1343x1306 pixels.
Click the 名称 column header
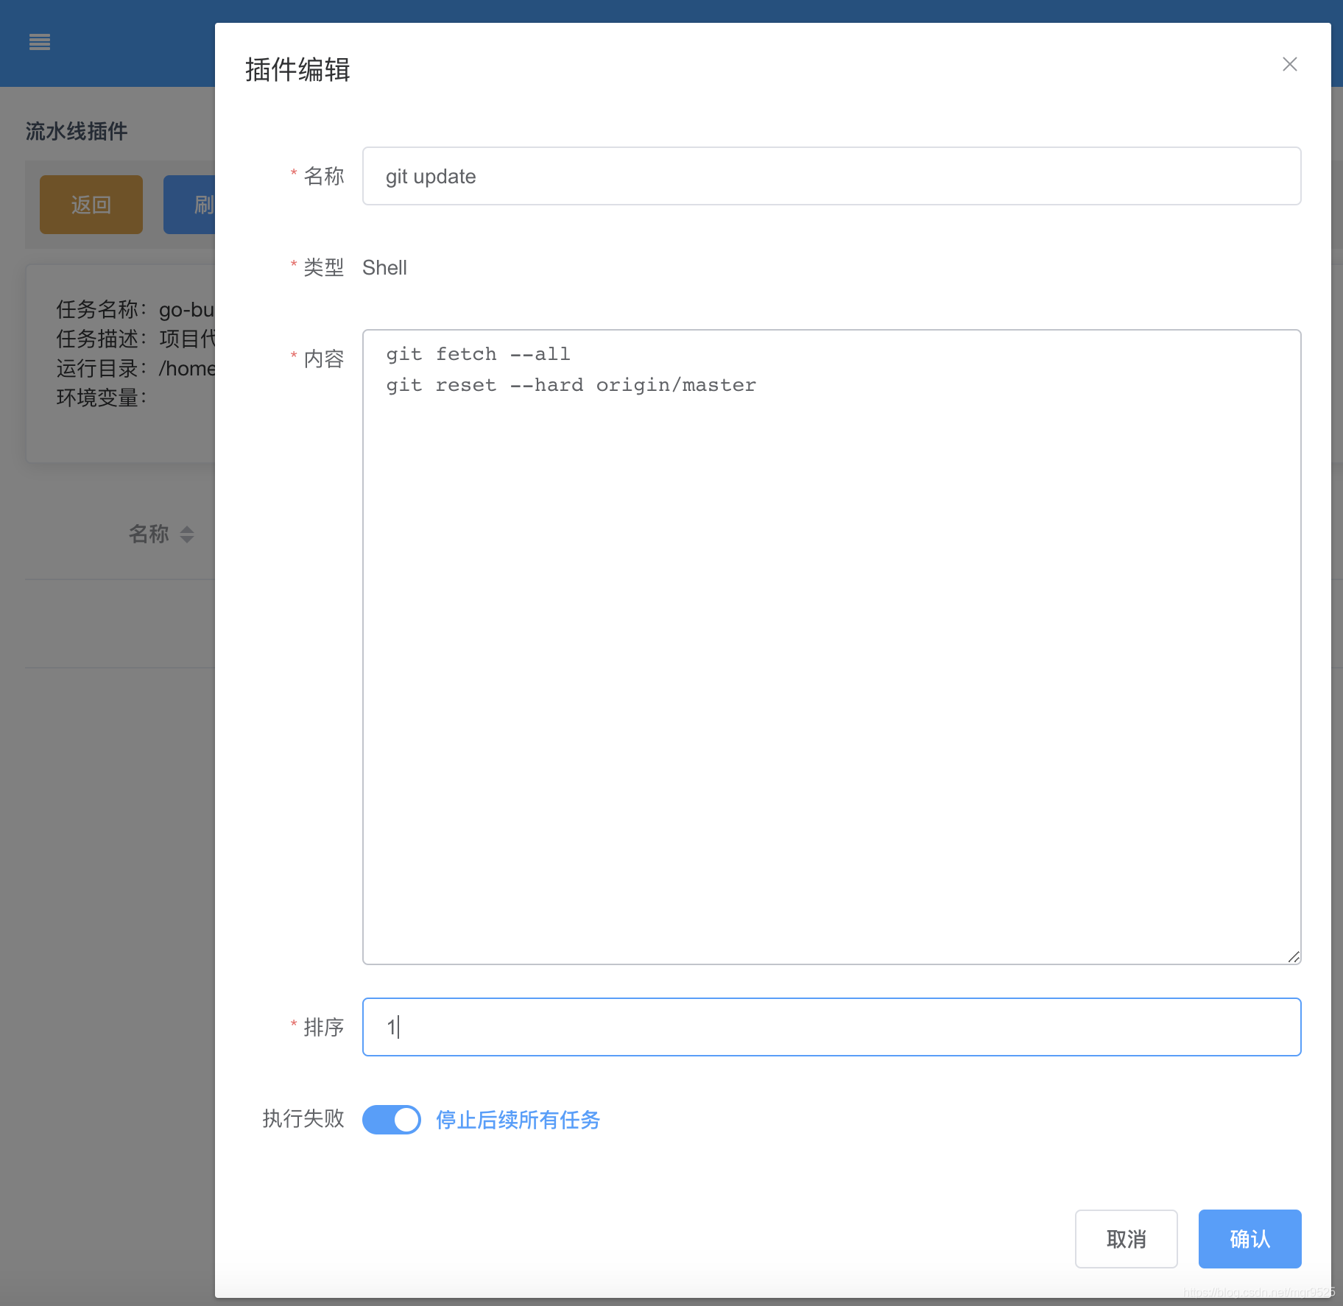click(149, 534)
